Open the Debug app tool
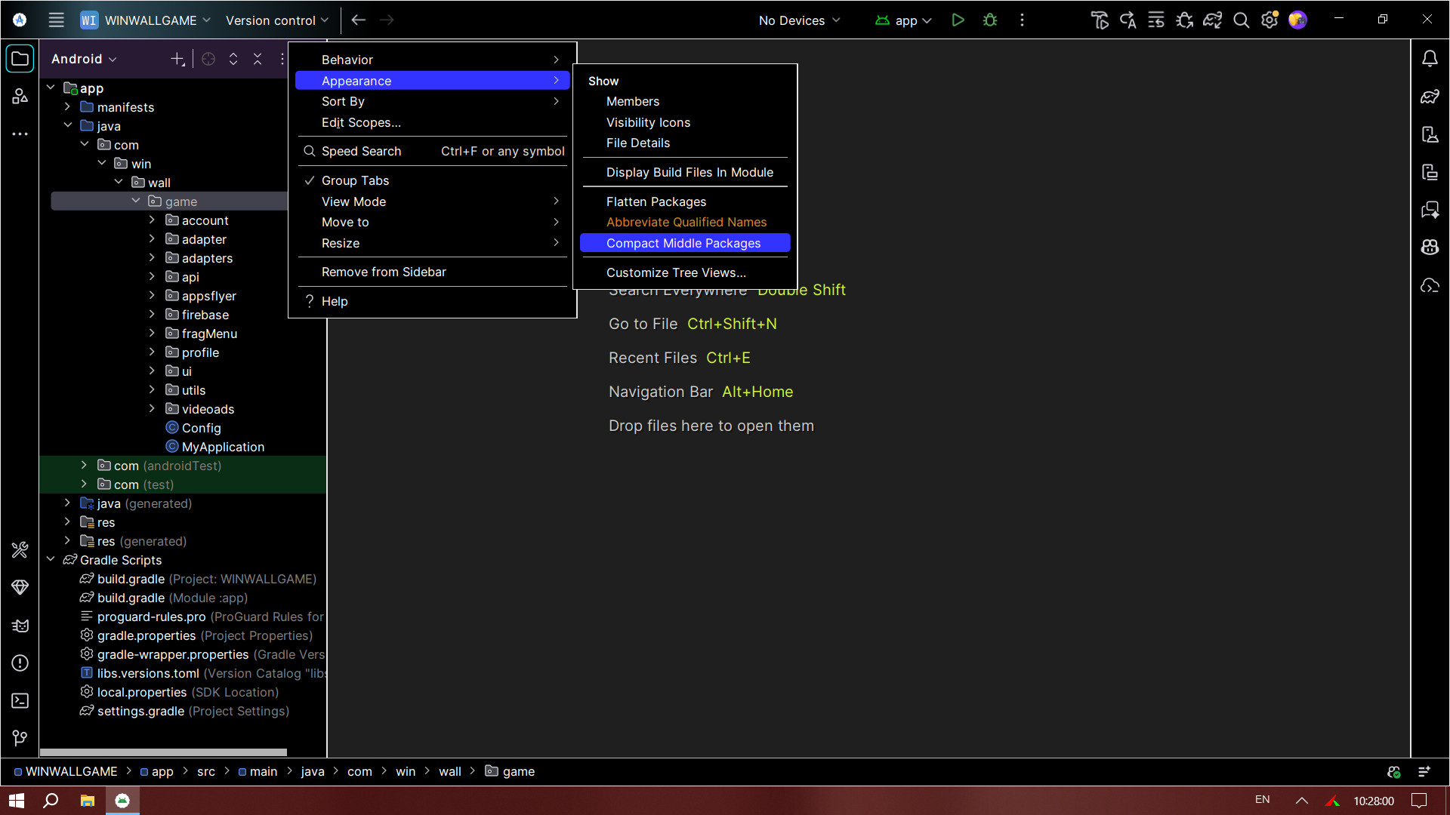1450x815 pixels. (989, 20)
